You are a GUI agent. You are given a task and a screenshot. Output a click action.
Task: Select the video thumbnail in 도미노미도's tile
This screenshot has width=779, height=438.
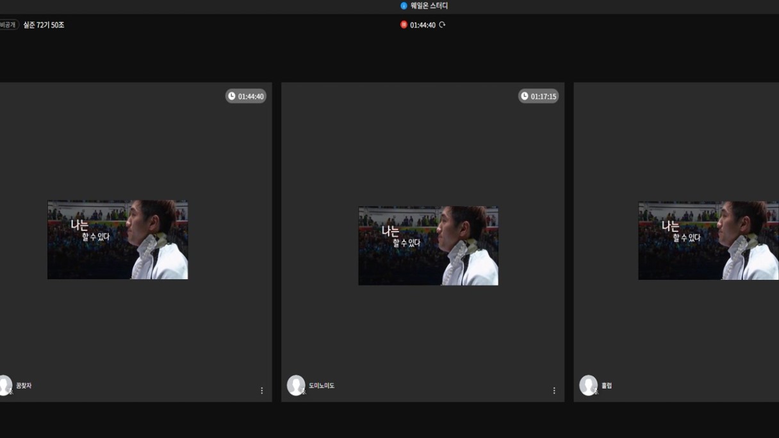click(x=428, y=245)
